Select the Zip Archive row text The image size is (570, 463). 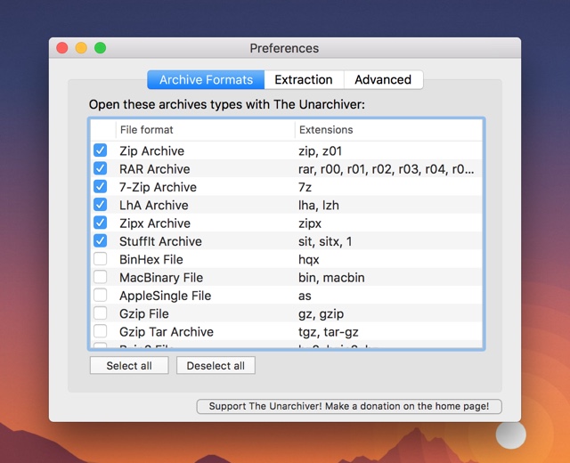(152, 150)
